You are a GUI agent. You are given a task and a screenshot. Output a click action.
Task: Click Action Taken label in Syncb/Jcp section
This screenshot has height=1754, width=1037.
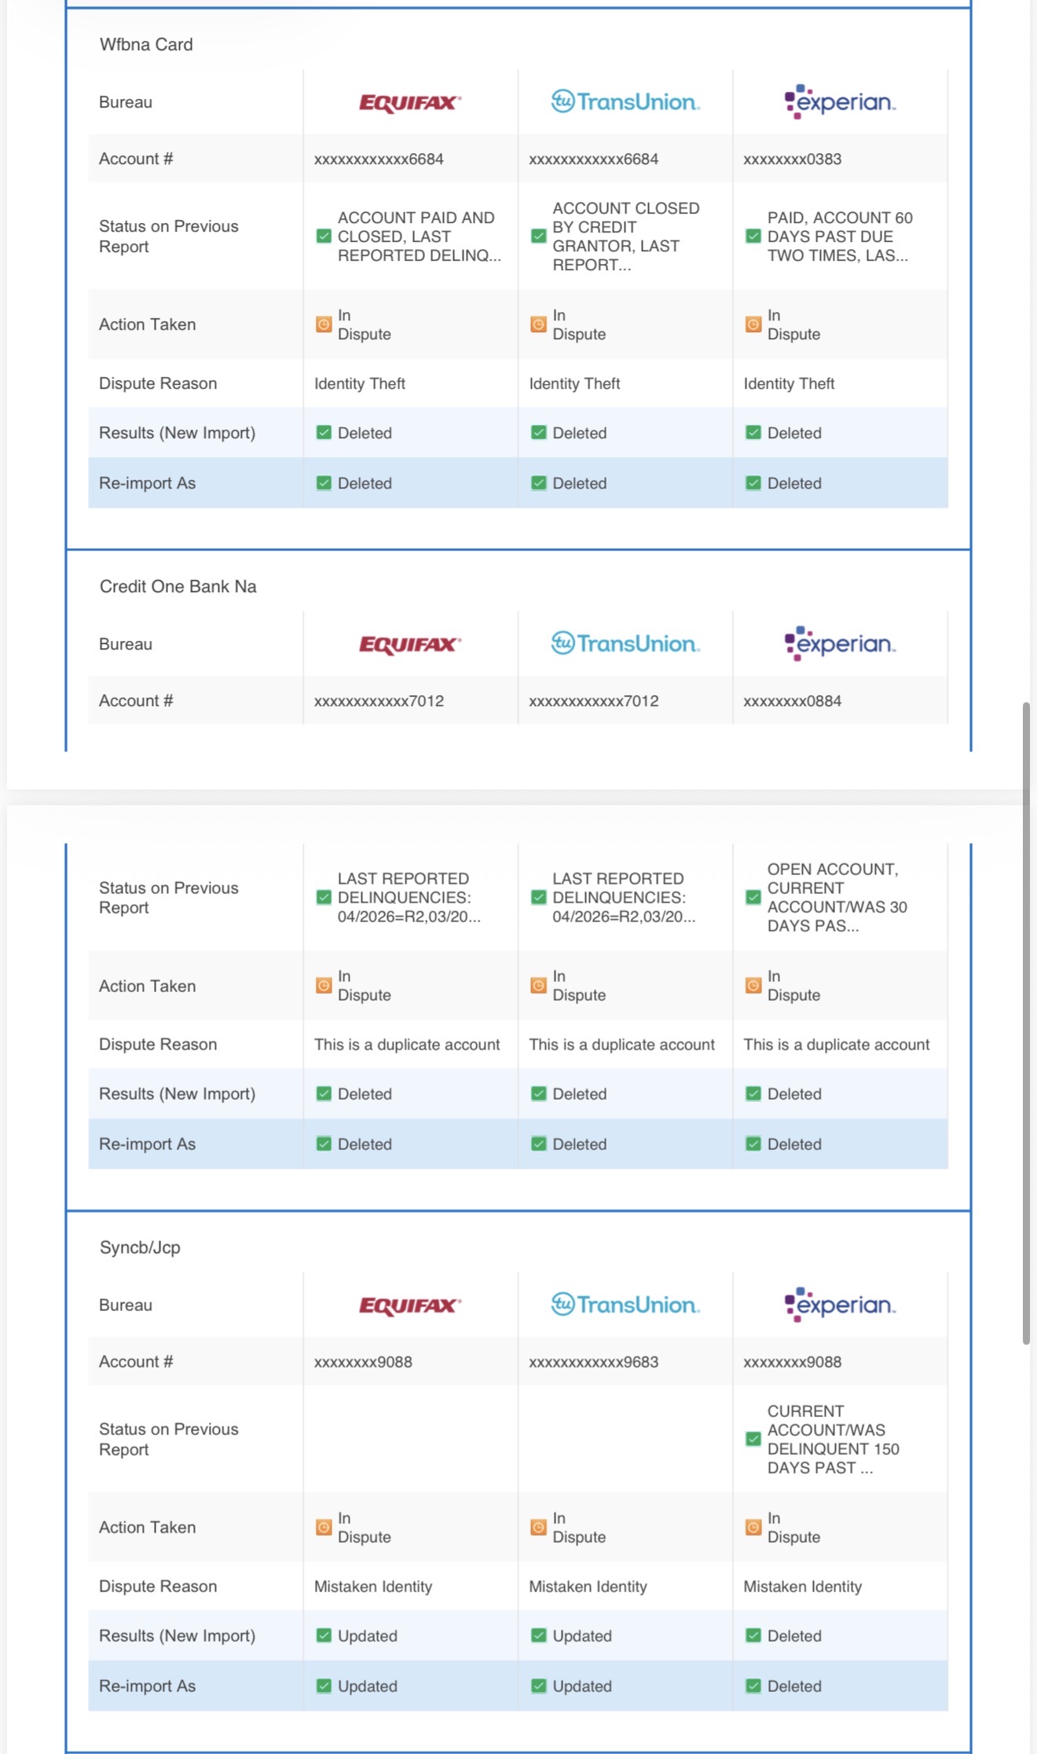147,1527
